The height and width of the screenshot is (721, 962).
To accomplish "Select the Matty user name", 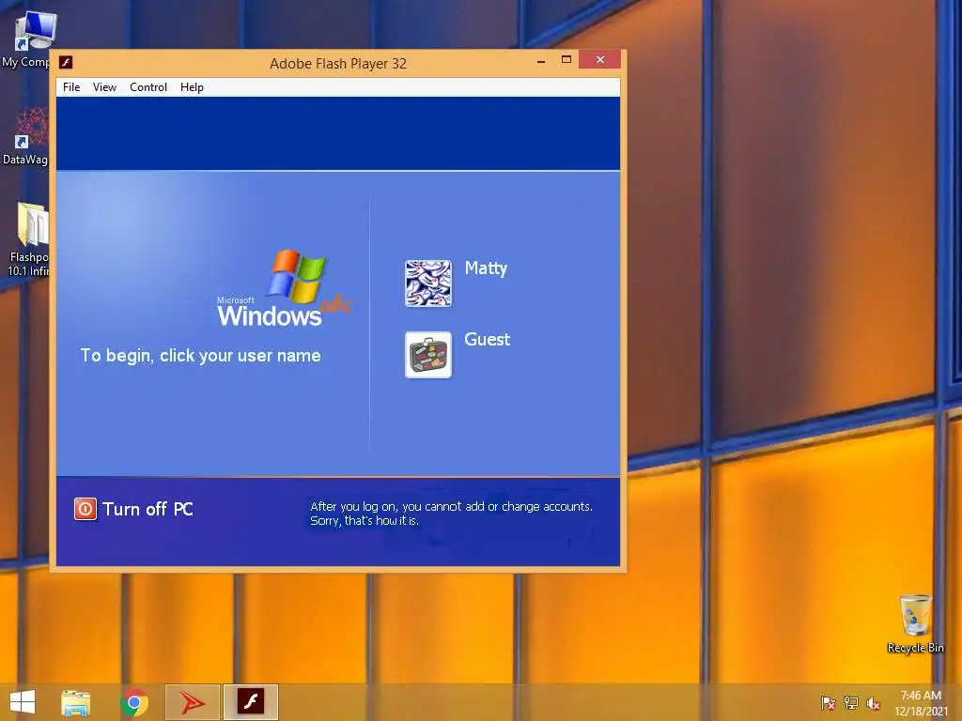I will 486,268.
